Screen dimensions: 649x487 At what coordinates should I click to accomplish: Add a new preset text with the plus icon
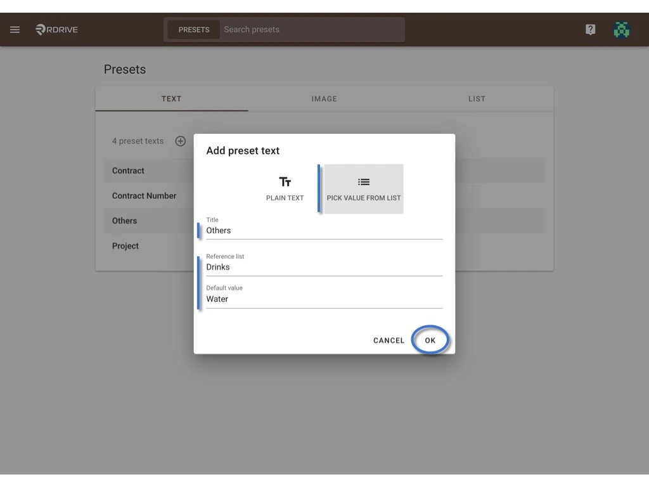[180, 141]
